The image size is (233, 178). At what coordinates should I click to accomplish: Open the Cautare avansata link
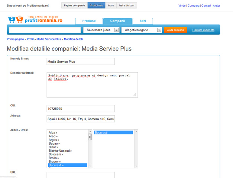click(x=203, y=30)
